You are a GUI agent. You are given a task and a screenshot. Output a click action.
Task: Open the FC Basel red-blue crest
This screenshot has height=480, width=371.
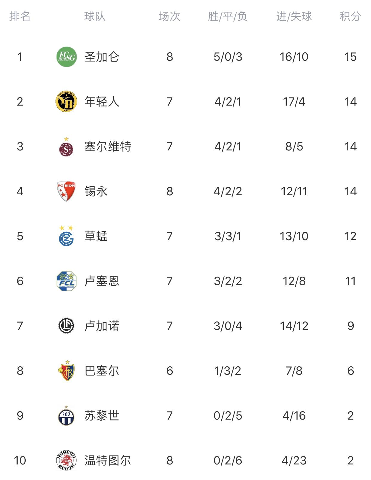(66, 371)
